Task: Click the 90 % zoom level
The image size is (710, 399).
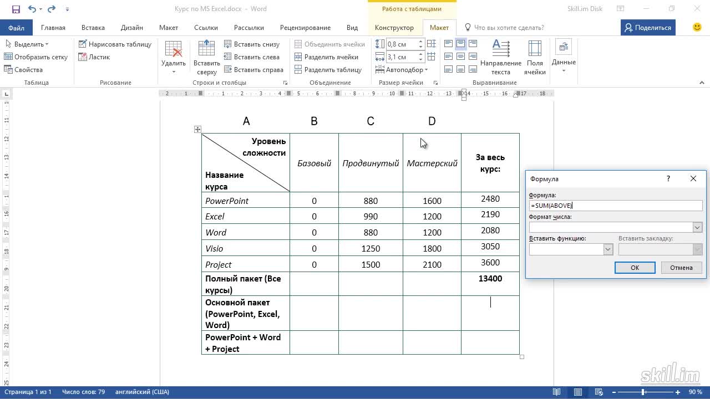Action: coord(695,392)
